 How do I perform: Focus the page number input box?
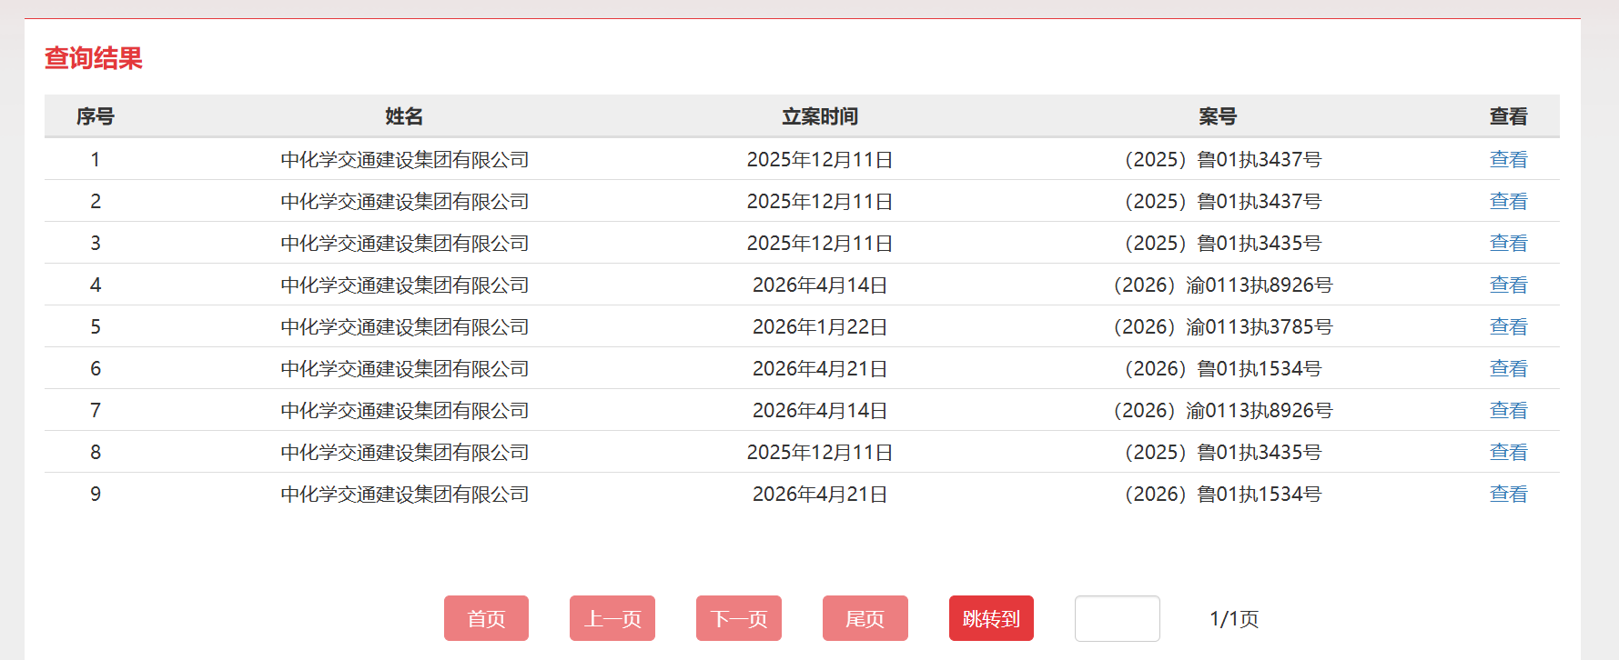point(1117,618)
